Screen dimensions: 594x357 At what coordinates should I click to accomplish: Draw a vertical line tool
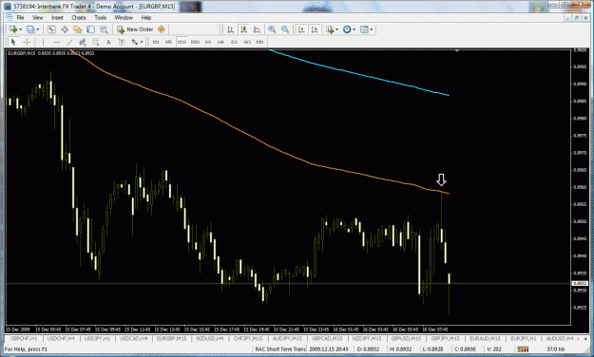pos(43,42)
